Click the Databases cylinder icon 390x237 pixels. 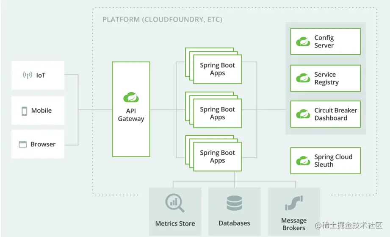(234, 203)
